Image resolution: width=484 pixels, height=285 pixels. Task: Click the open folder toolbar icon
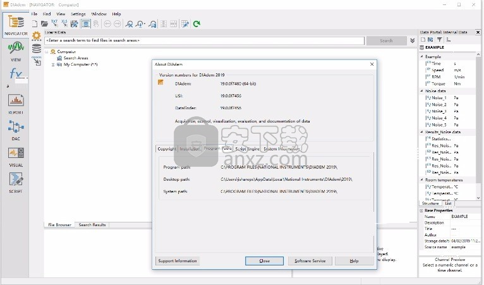[x=44, y=24]
